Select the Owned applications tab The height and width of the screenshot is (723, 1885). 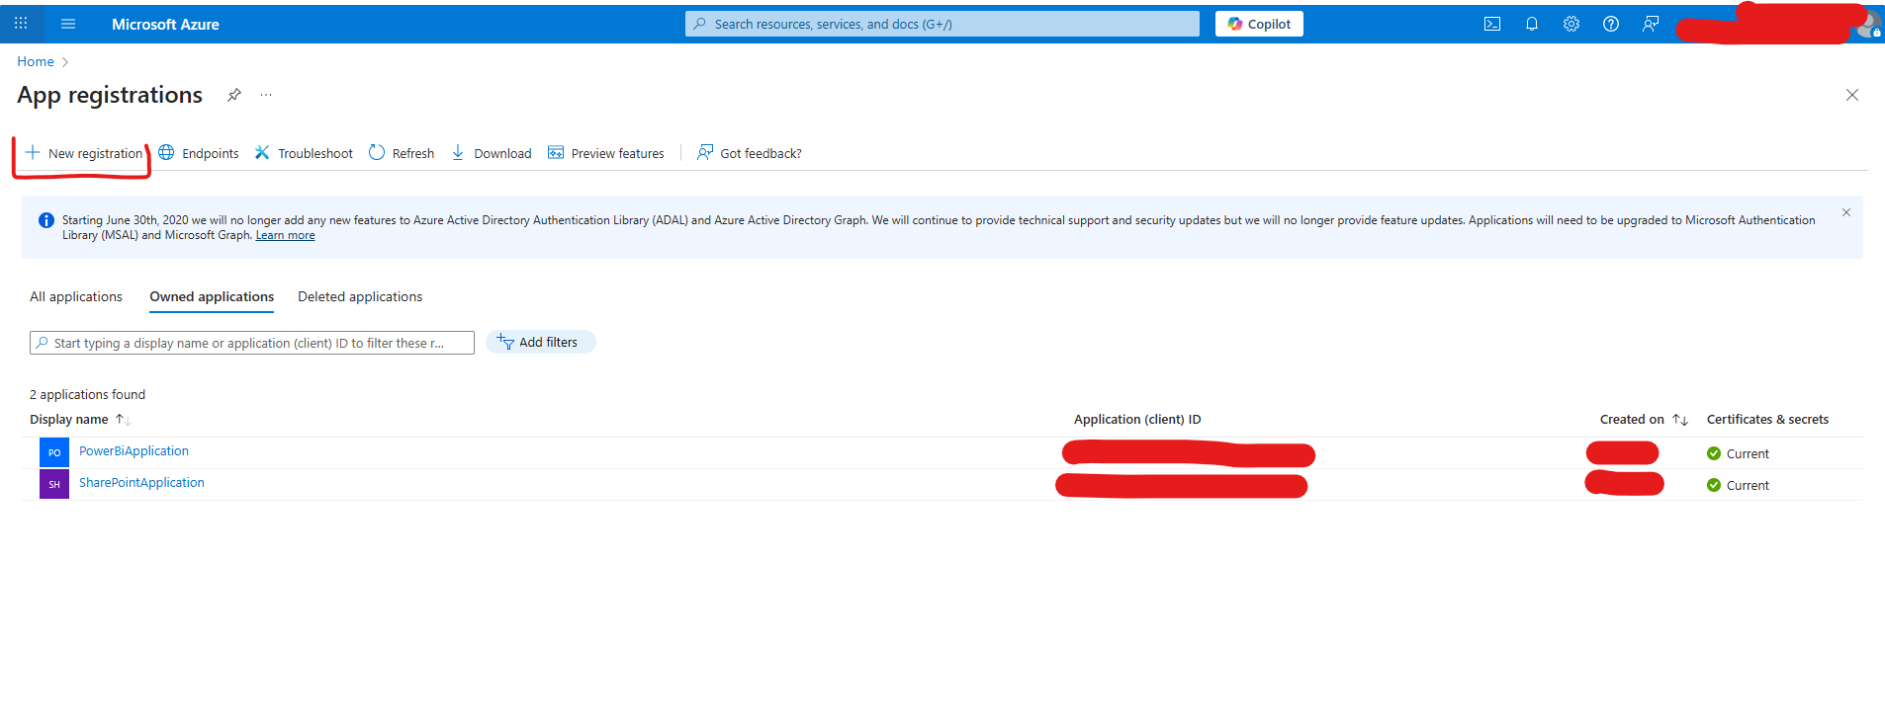coord(212,296)
